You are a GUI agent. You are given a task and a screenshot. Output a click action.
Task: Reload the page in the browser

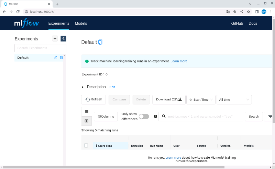(18, 12)
